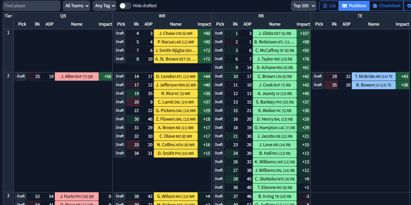Viewport: 411px width, 205px height.
Task: Click the TE position column header
Action: 360,16
